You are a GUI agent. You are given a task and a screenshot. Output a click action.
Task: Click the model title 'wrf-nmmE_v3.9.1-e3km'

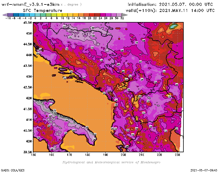pos(30,4)
